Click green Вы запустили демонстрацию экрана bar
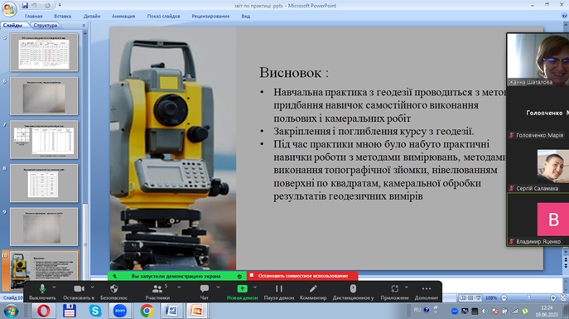 [177, 276]
